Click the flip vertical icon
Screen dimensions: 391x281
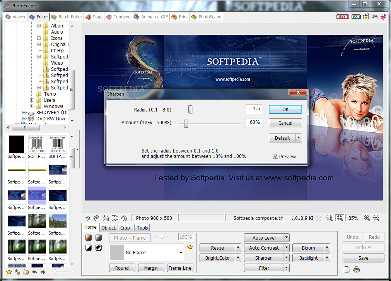(x=115, y=218)
